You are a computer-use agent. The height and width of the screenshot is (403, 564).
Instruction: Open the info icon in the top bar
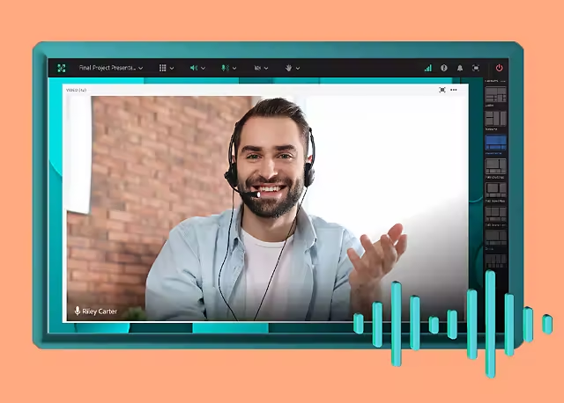pyautogui.click(x=444, y=68)
